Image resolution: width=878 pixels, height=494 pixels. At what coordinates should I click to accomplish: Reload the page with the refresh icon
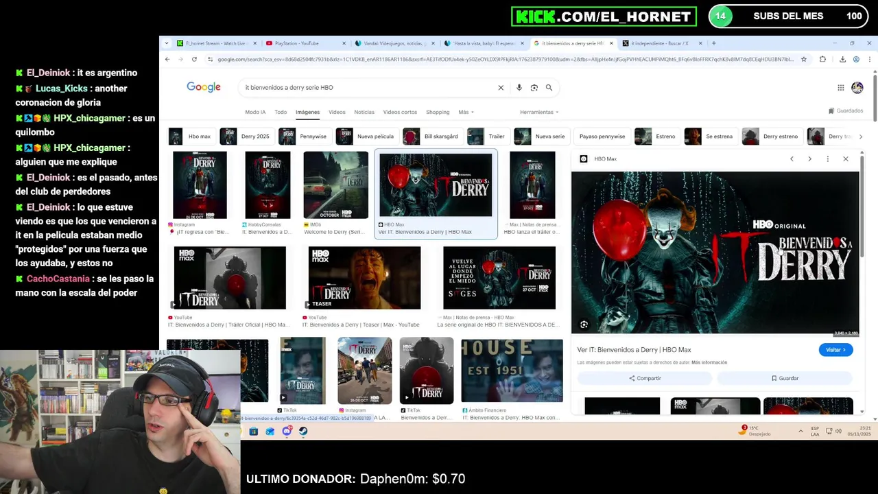pyautogui.click(x=194, y=60)
